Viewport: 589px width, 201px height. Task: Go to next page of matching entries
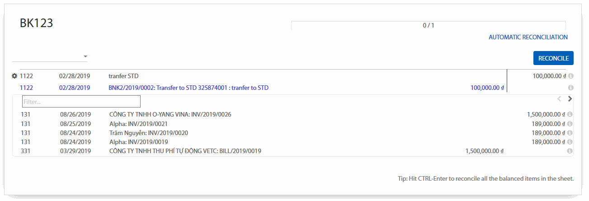click(x=570, y=98)
